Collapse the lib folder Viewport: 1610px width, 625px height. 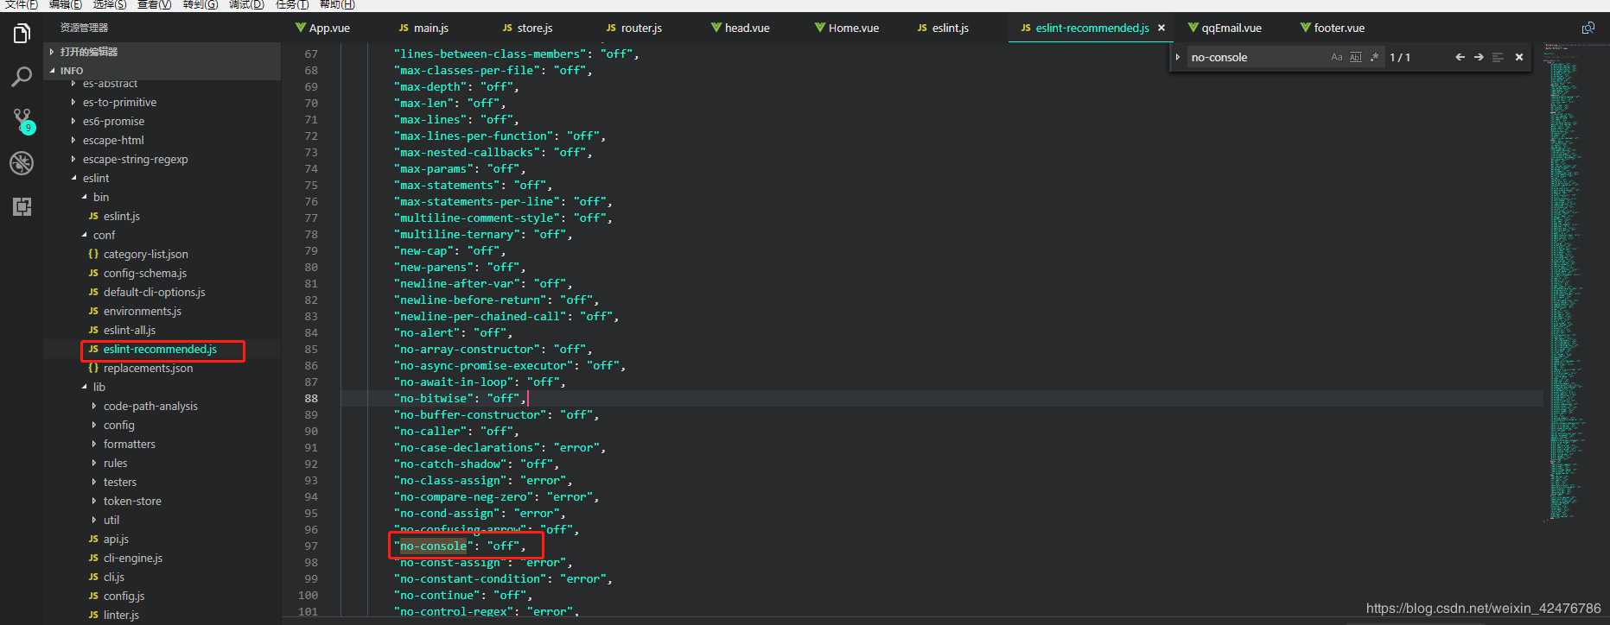99,387
